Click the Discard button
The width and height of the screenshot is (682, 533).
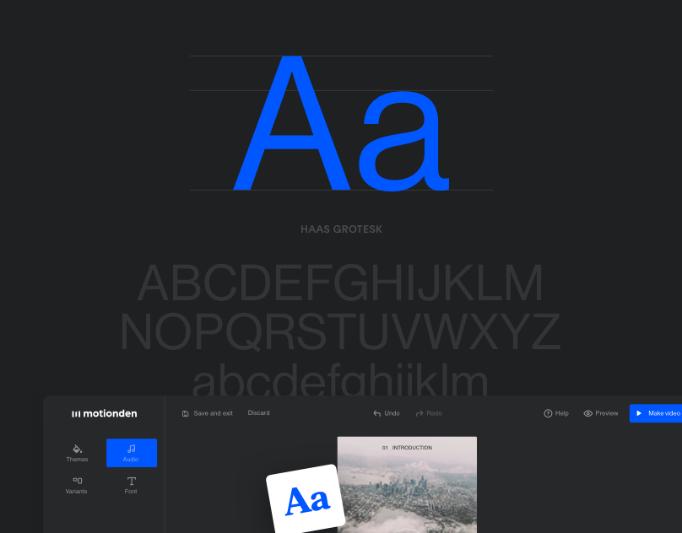click(x=259, y=413)
